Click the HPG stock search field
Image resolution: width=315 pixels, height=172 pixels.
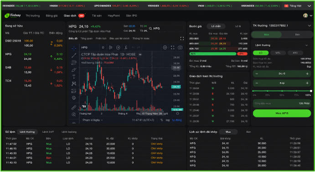click(166, 29)
